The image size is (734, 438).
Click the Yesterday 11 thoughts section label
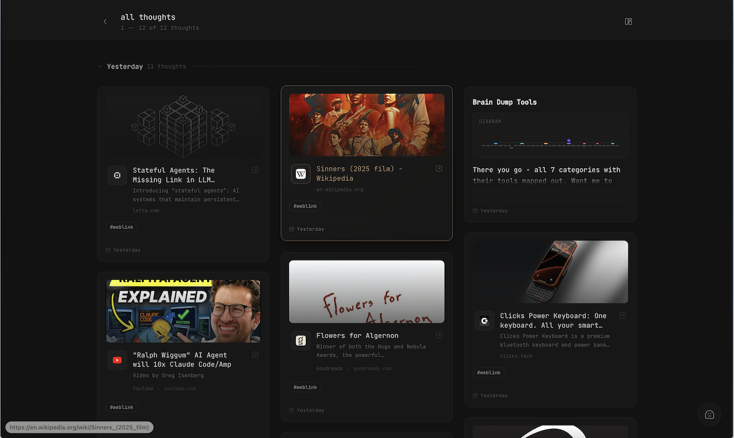[145, 66]
